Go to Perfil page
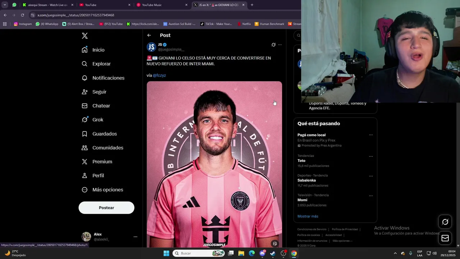Screen dimensions: 460x259 (x=93, y=176)
